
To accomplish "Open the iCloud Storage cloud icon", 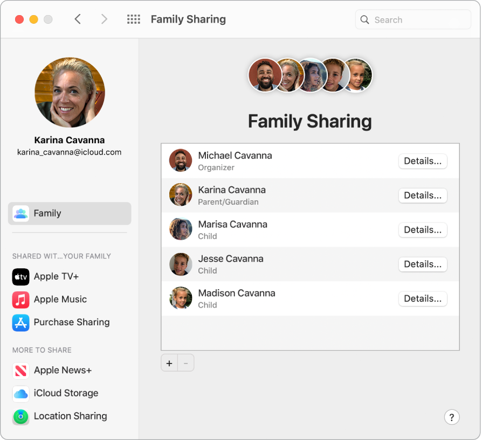I will click(20, 394).
